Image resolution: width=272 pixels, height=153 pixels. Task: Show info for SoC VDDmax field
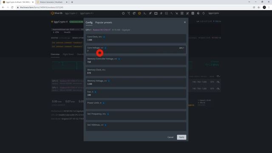click(105, 125)
